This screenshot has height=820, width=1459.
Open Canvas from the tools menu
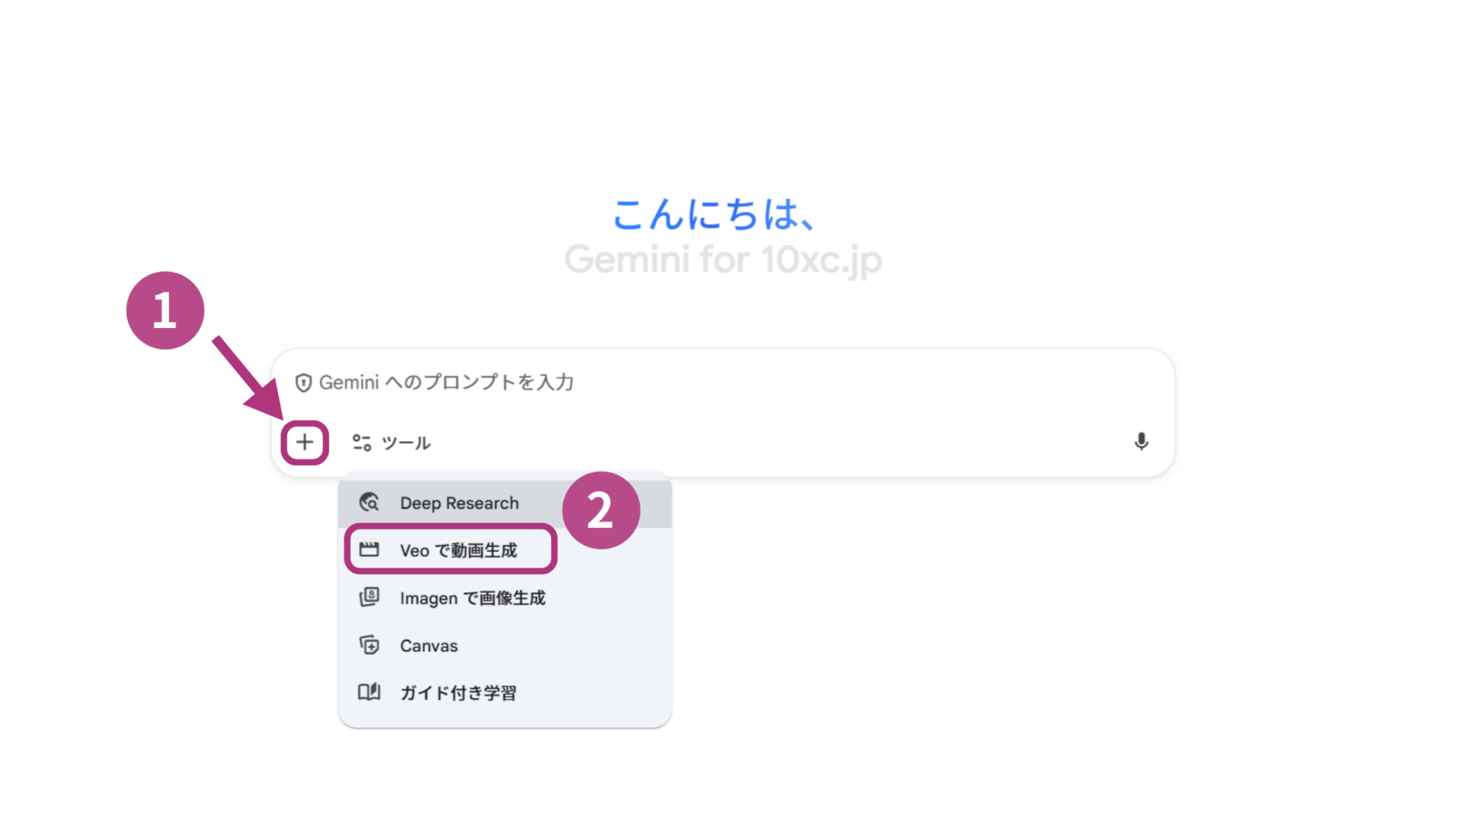(429, 645)
